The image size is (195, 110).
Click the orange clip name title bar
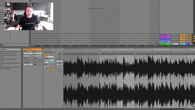click(33, 49)
